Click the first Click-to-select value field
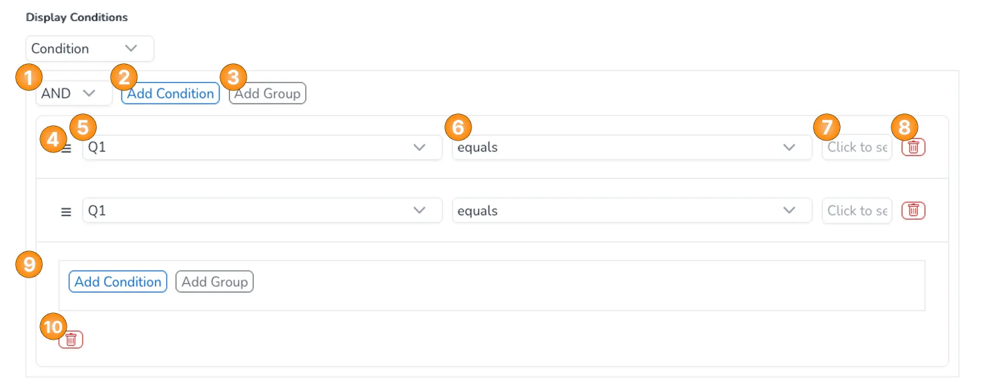 click(856, 147)
